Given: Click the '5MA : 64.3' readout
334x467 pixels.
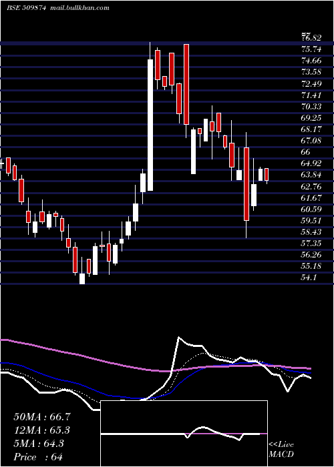Looking at the screenshot, I should pos(39,444).
